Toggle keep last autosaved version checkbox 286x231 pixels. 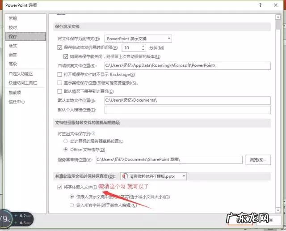coord(66,56)
